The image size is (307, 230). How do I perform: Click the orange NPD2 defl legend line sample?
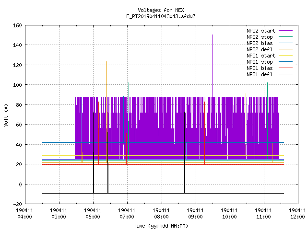(x=285, y=49)
